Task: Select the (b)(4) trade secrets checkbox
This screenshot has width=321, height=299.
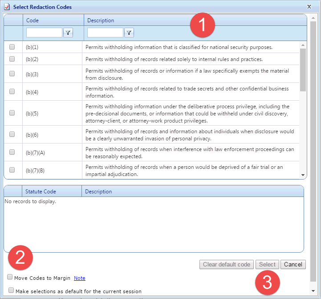Action: point(12,91)
